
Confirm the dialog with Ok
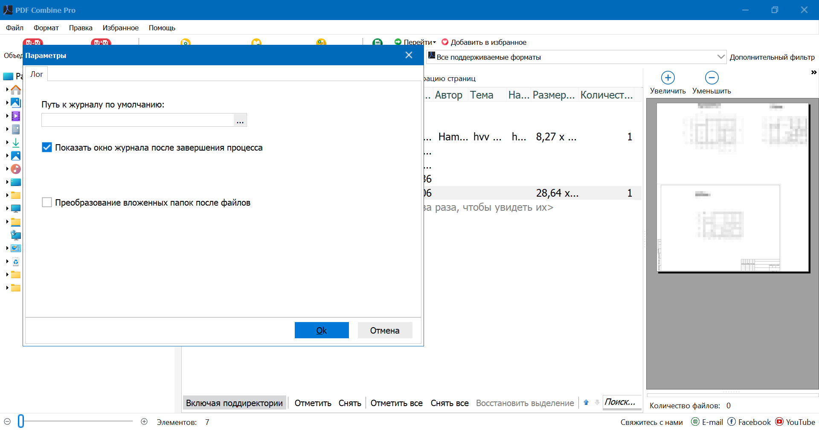coord(322,330)
